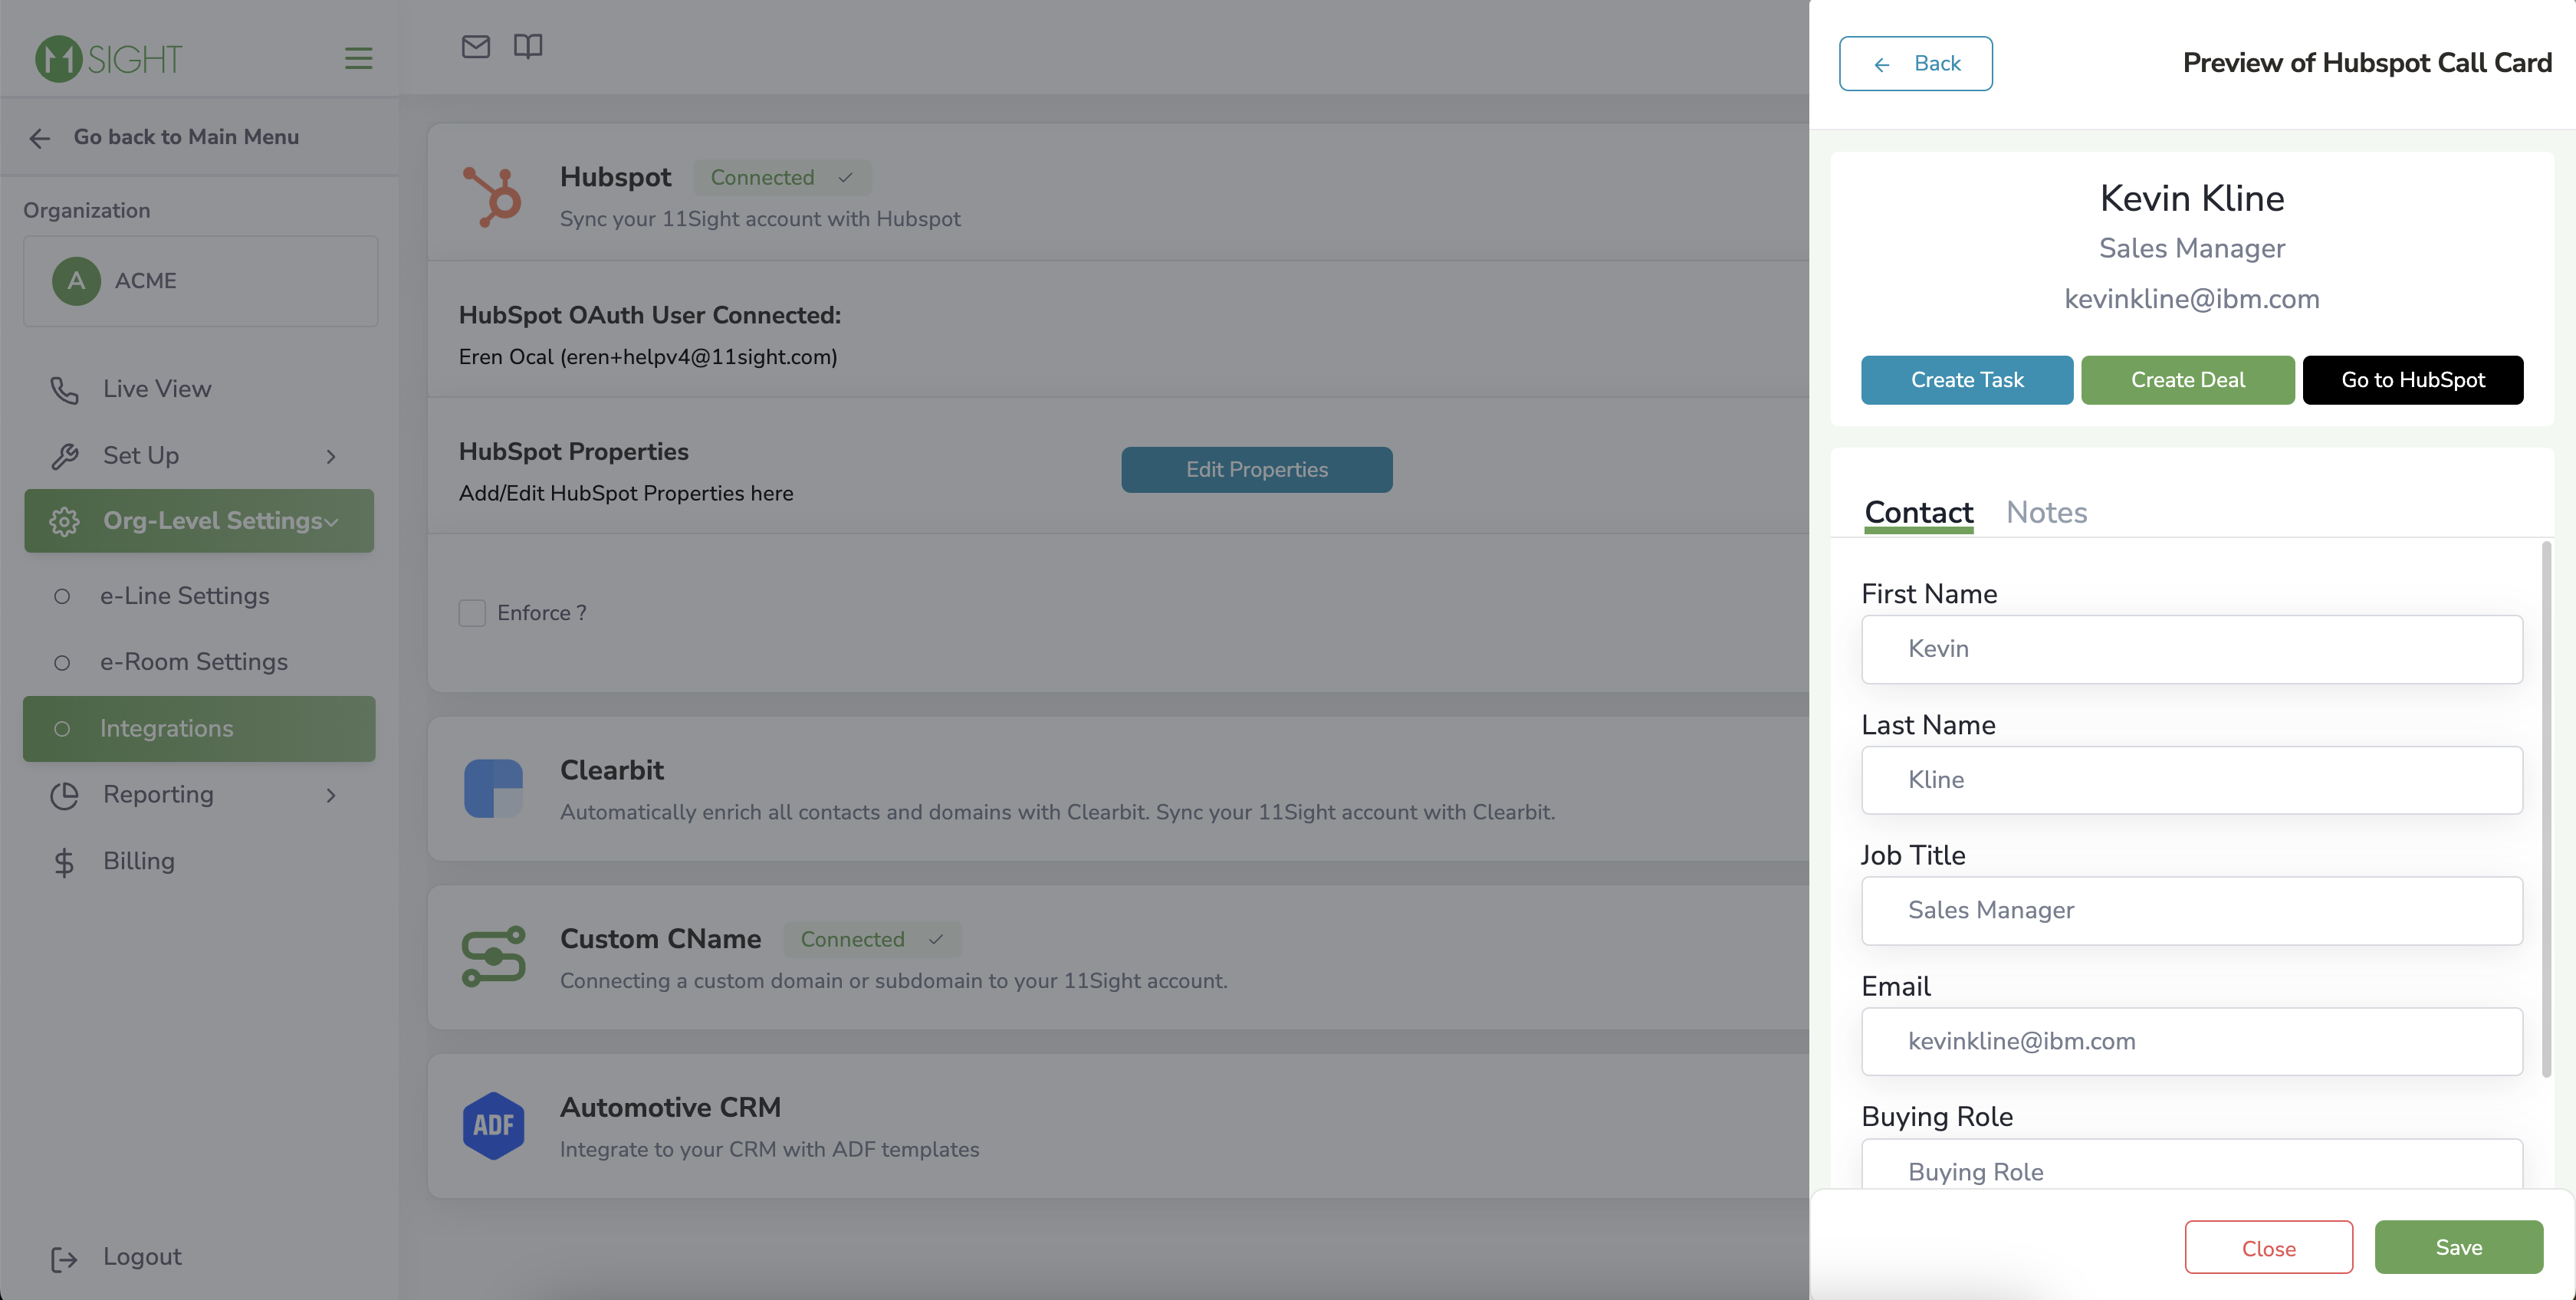Viewport: 2576px width, 1300px height.
Task: Collapse the Org-Level Settings chevron
Action: [331, 522]
